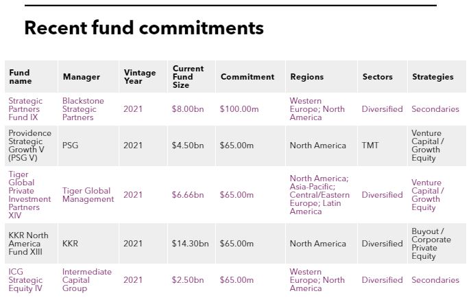Sort by the Vintage Year header
This screenshot has width=471, height=300.
[140, 77]
